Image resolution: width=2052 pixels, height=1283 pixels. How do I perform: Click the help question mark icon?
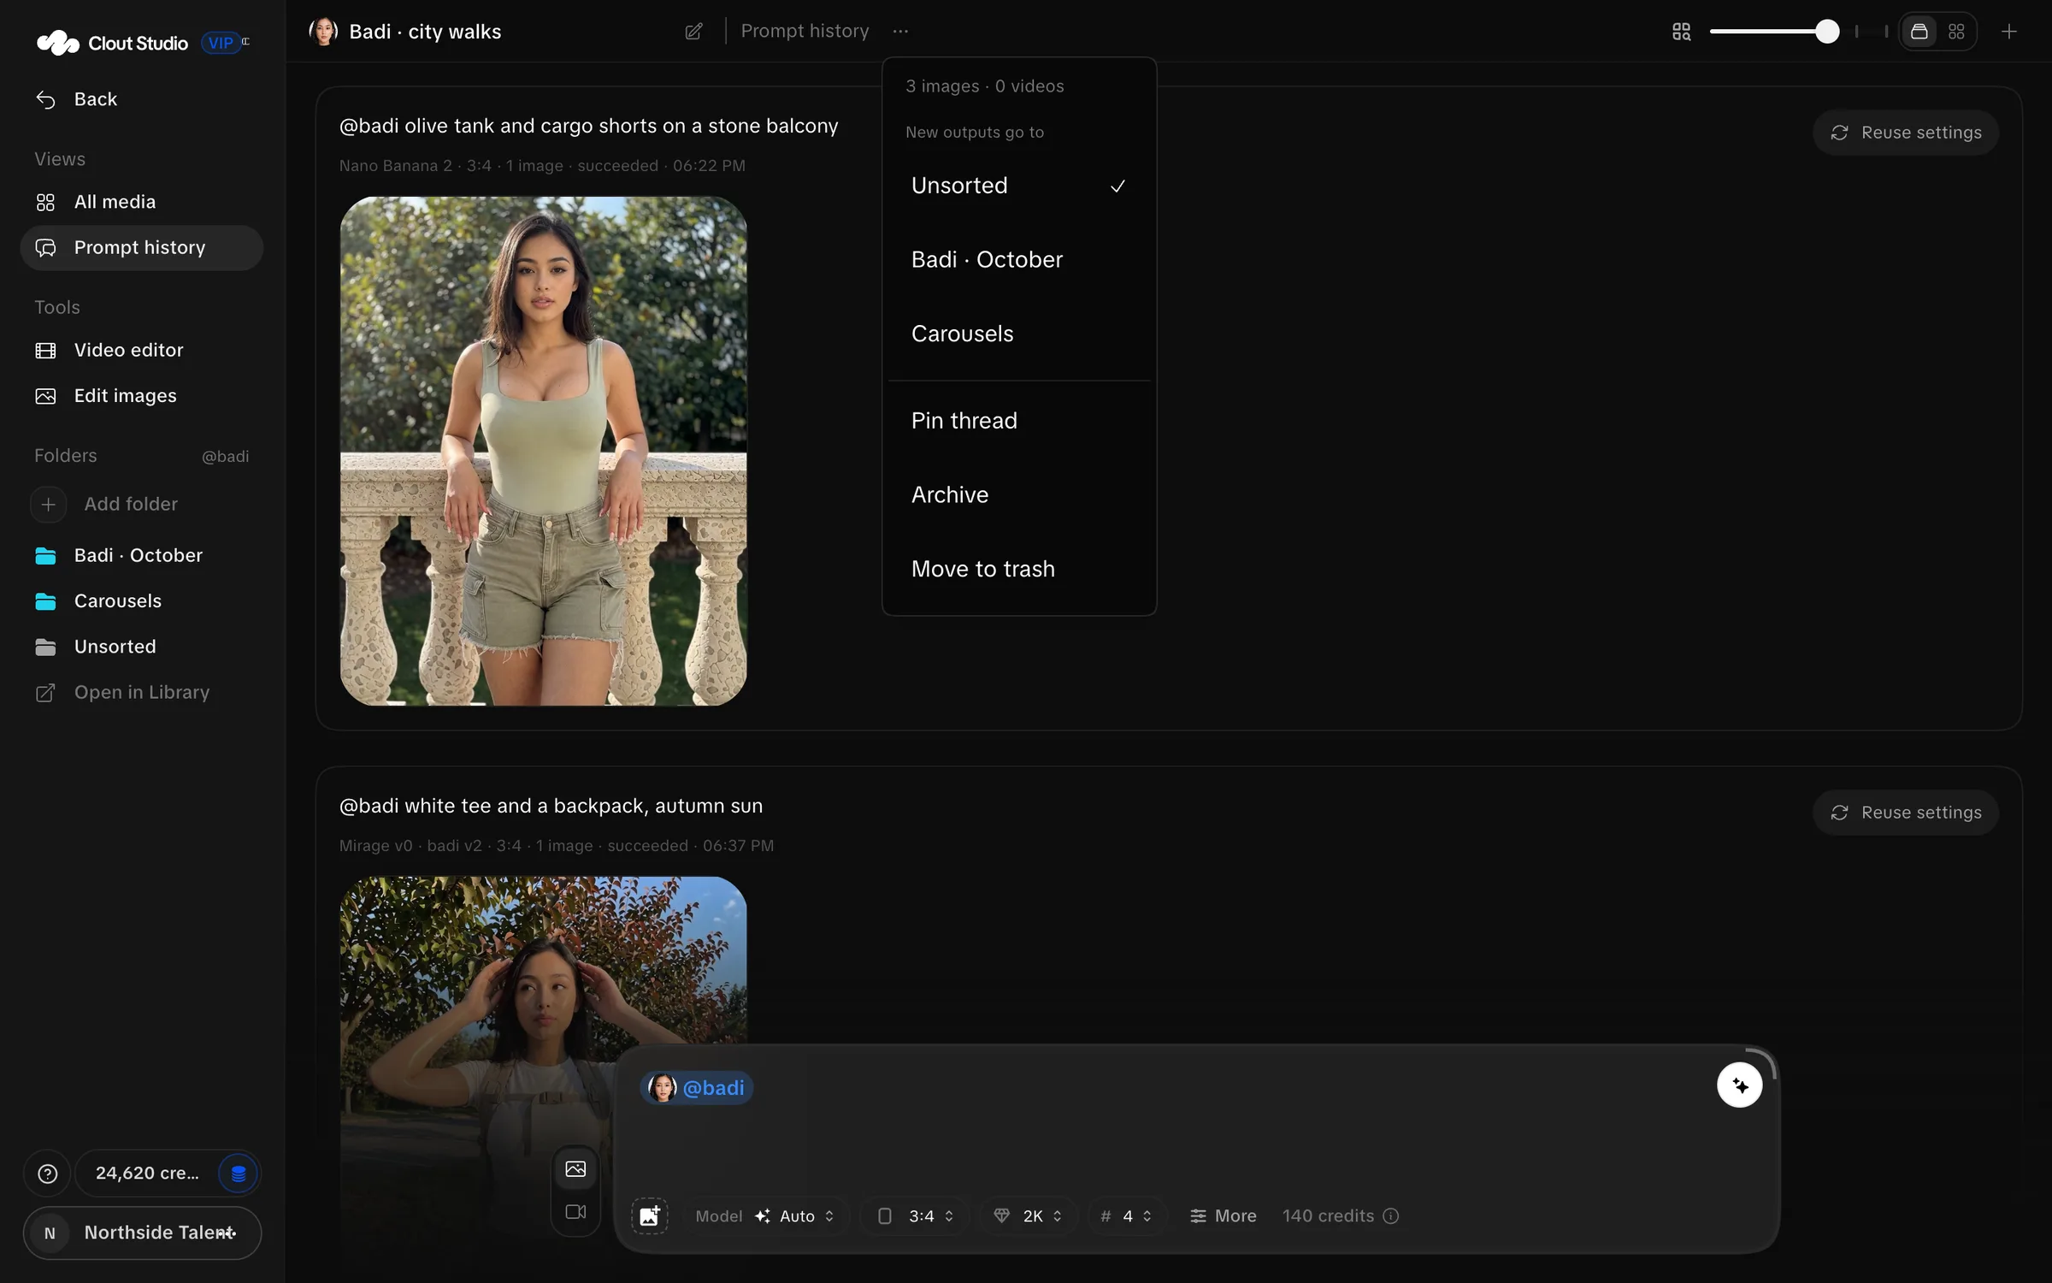[48, 1174]
